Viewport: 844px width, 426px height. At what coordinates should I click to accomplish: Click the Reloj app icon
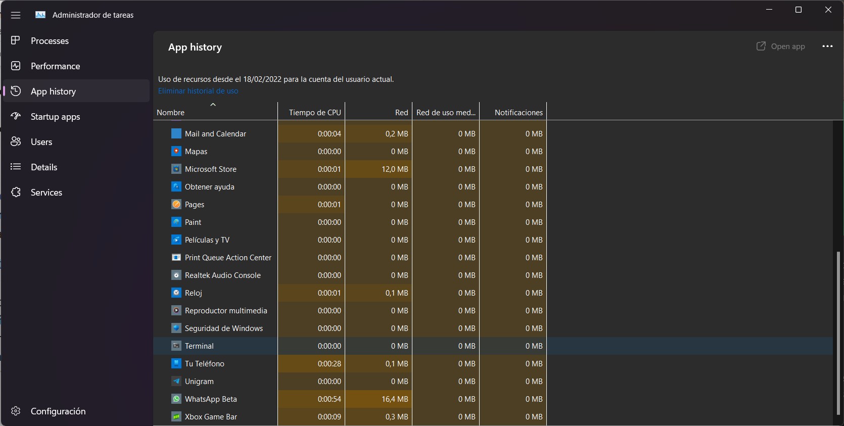(176, 293)
